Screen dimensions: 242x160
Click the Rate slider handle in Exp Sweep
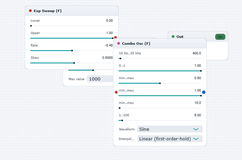pyautogui.click(x=72, y=51)
